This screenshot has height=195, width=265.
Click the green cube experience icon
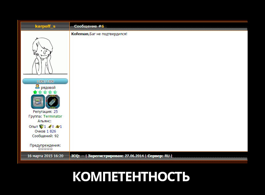tap(41, 127)
